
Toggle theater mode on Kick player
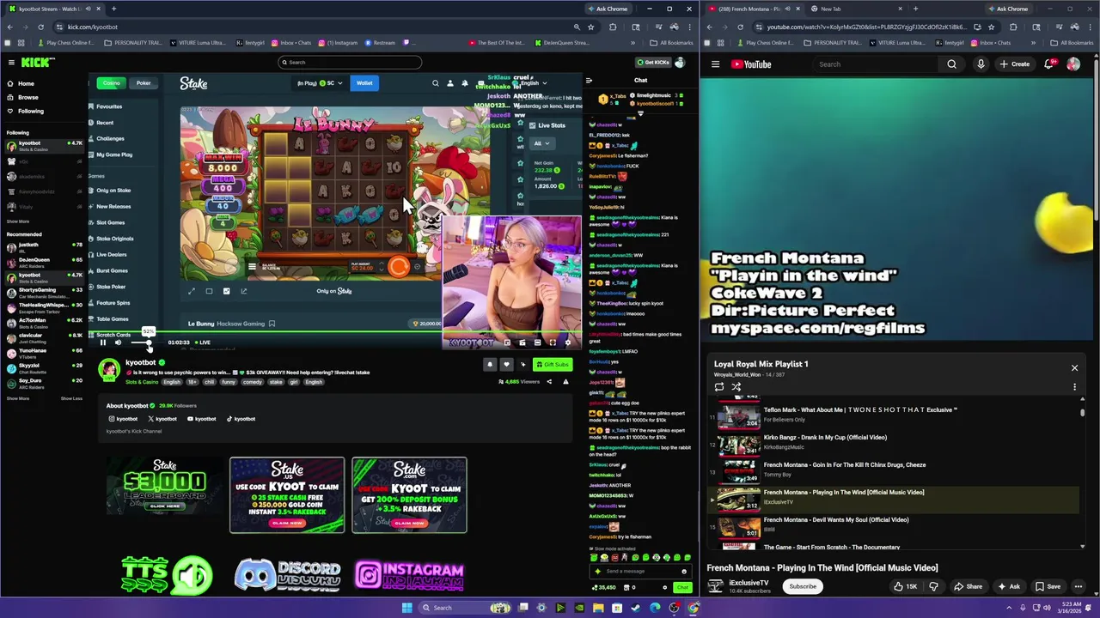(x=537, y=342)
